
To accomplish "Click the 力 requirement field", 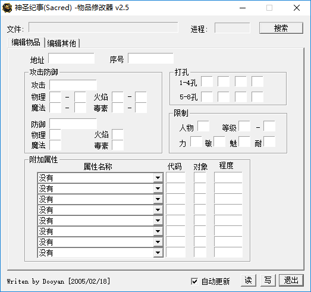I will coord(196,142).
